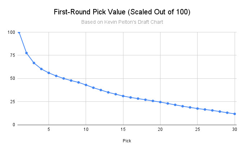Viewport: 244px width, 151px height.
Task: Click the y-axis label '100'
Action: pyautogui.click(x=12, y=32)
